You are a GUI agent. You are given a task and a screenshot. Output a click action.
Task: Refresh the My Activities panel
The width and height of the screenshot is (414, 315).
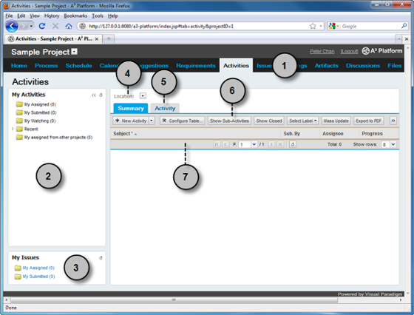click(101, 95)
